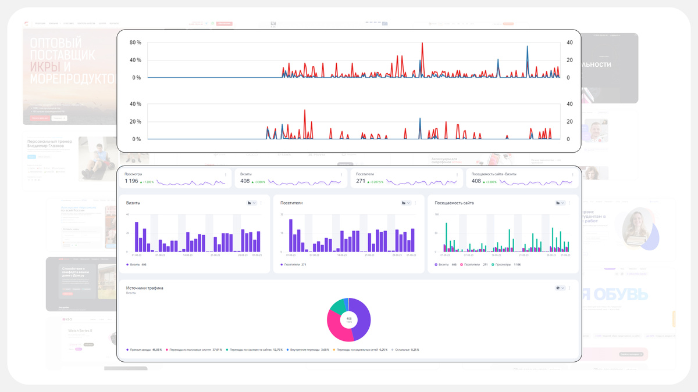The height and width of the screenshot is (392, 698).
Task: Click 14.08.23 date label in Визиты chart
Action: pyautogui.click(x=188, y=255)
